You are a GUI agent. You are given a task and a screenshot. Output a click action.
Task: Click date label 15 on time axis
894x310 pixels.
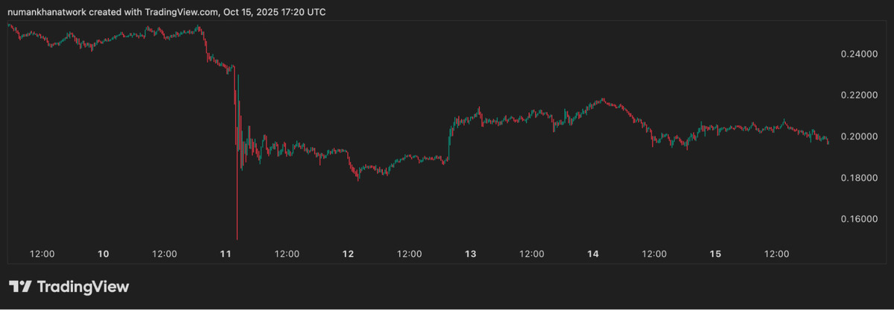pos(715,254)
